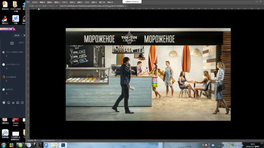Click the image upload icon in chat

click(18, 103)
